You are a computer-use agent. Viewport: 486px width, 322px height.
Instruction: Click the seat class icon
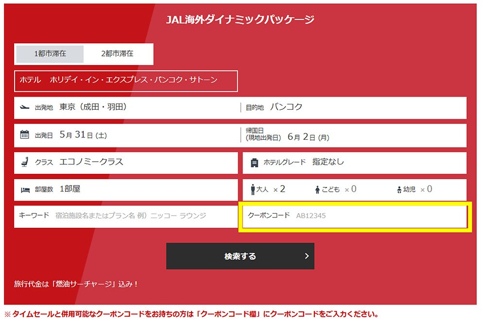25,162
